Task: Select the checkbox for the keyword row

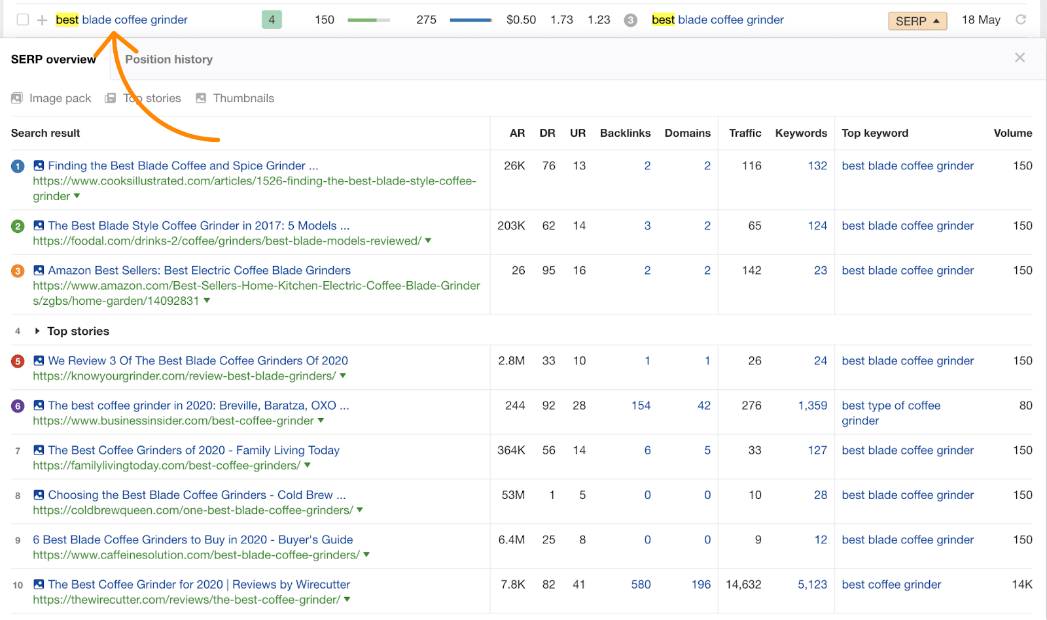Action: click(x=24, y=20)
